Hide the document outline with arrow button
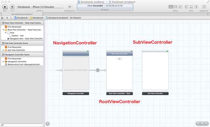Screen dimensions: 210x127 point(48,123)
